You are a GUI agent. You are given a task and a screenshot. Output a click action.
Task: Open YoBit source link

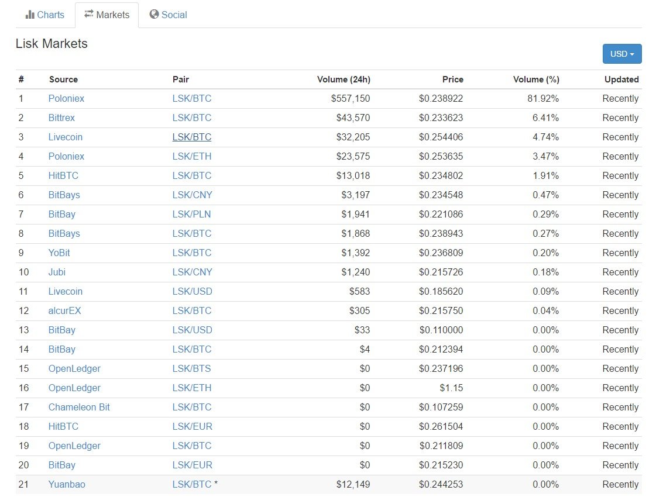pos(59,253)
